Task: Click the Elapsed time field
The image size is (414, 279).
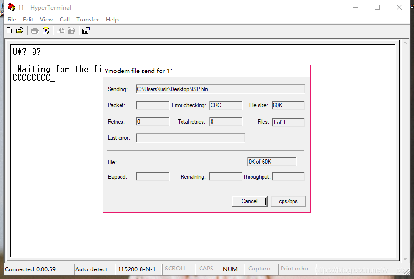Action: point(152,176)
